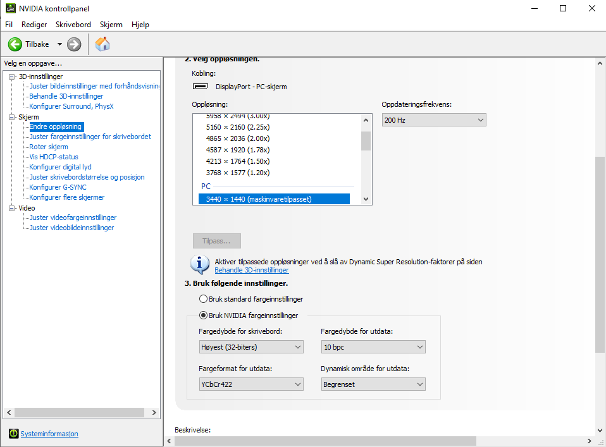Open the Tilbake history dropdown arrow
606x447 pixels.
[x=59, y=44]
